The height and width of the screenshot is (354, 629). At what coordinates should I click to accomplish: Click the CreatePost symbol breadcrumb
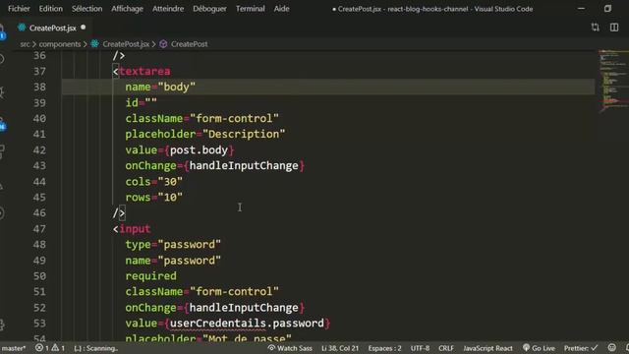click(x=190, y=44)
